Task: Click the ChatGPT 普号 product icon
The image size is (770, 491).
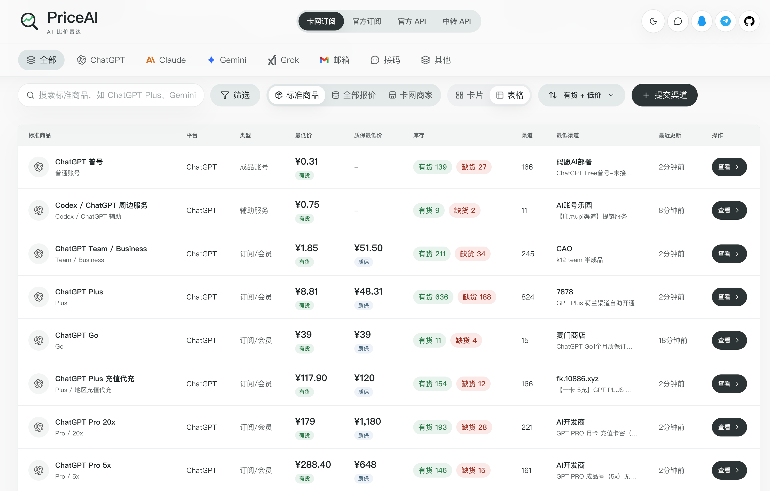Action: pos(39,167)
